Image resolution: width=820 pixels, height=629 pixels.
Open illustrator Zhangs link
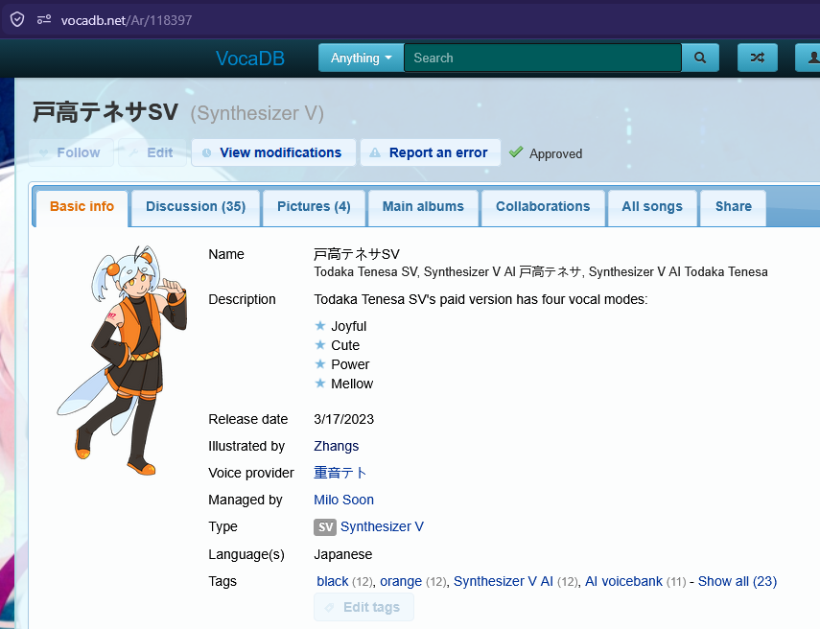(x=337, y=446)
